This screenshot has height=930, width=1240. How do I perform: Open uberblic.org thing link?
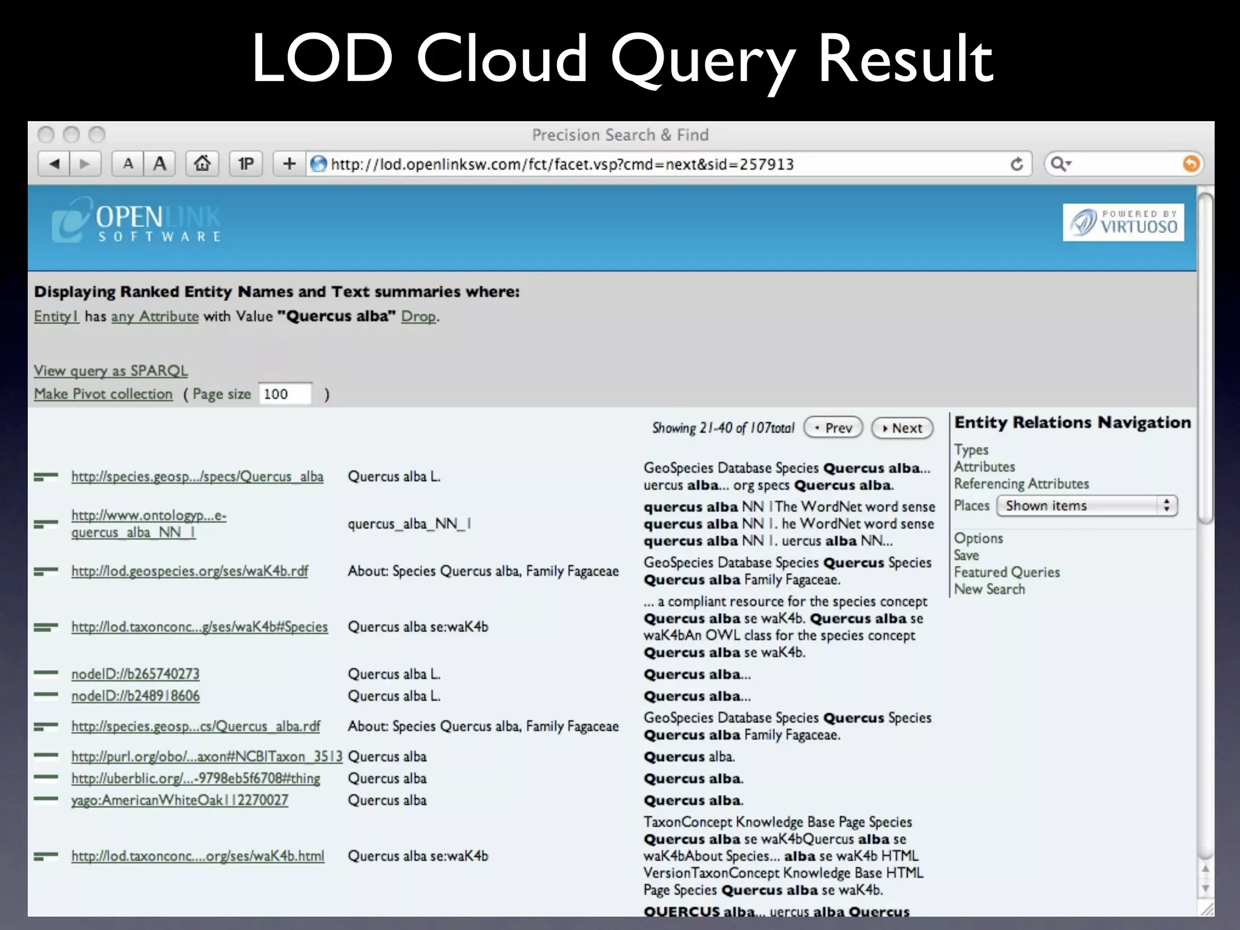(x=196, y=778)
